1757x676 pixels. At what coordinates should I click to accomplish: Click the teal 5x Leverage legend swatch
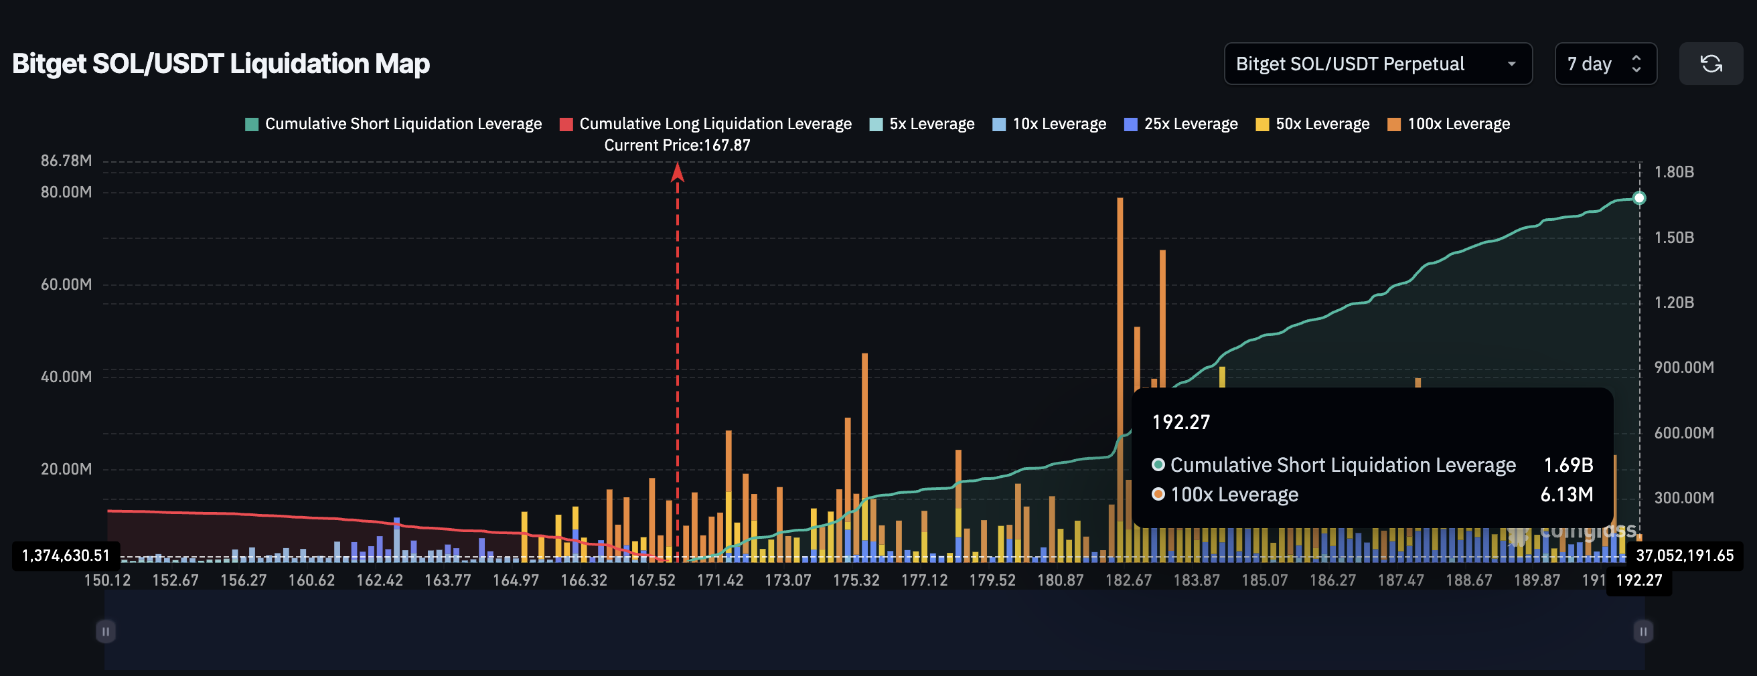875,123
